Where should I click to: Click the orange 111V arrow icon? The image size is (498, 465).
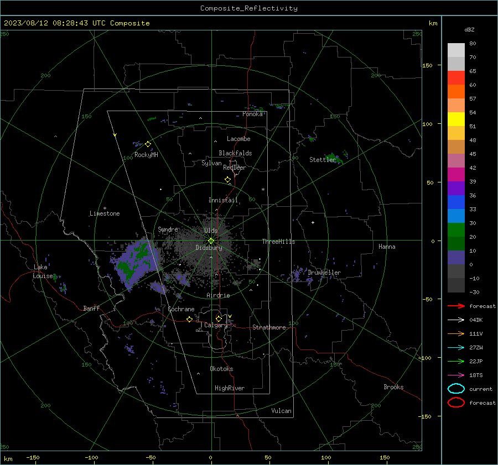(456, 333)
